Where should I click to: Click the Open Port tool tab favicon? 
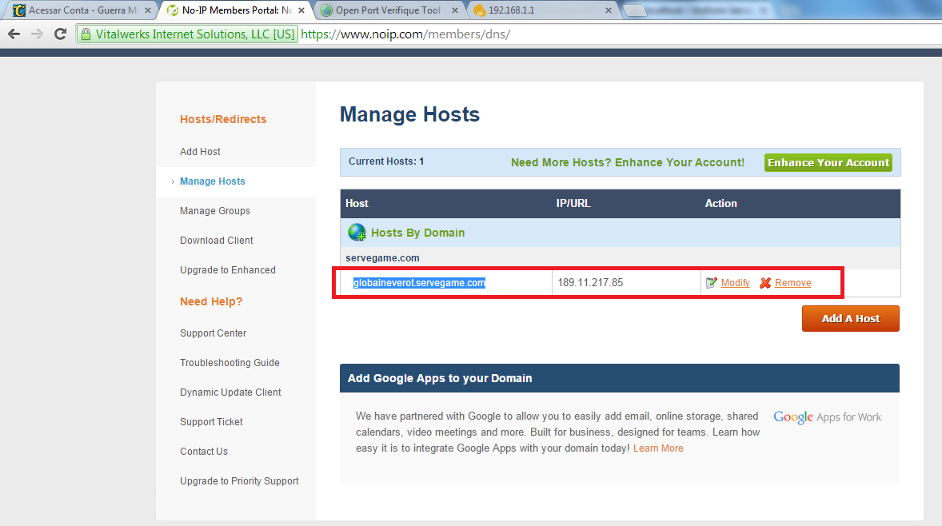(326, 10)
